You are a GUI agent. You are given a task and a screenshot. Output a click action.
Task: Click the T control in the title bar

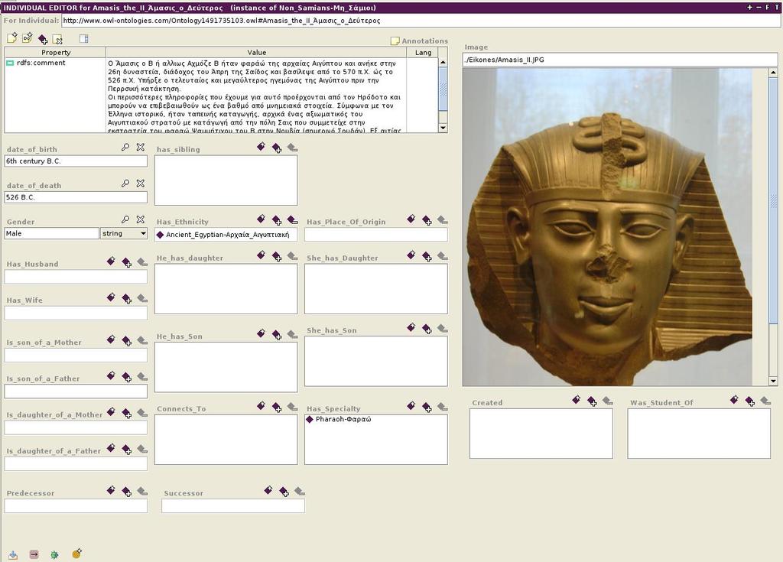[x=777, y=8]
